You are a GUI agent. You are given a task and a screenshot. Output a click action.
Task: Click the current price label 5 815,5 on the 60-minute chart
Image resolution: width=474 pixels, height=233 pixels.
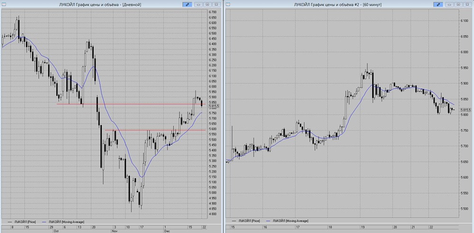[465, 110]
